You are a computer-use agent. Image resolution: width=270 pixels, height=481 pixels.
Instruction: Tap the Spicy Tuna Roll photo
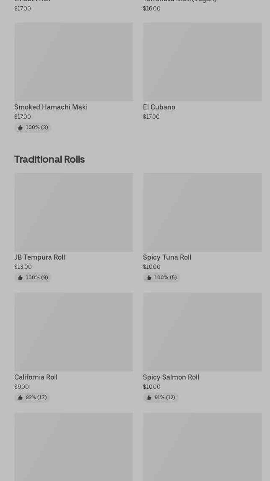click(x=202, y=212)
